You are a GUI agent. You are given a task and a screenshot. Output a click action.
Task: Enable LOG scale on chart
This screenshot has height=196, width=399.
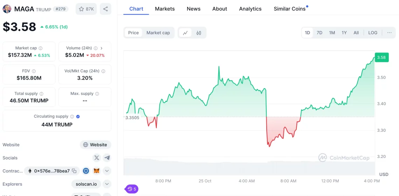coord(373,33)
